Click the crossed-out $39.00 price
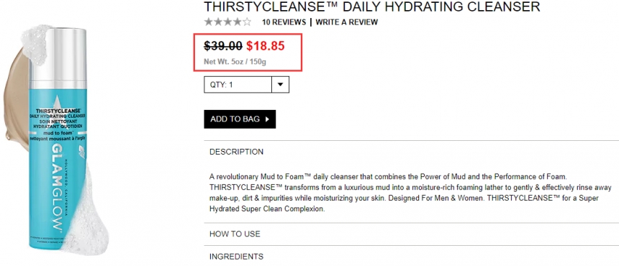Screen dimensions: 619x266 point(223,46)
